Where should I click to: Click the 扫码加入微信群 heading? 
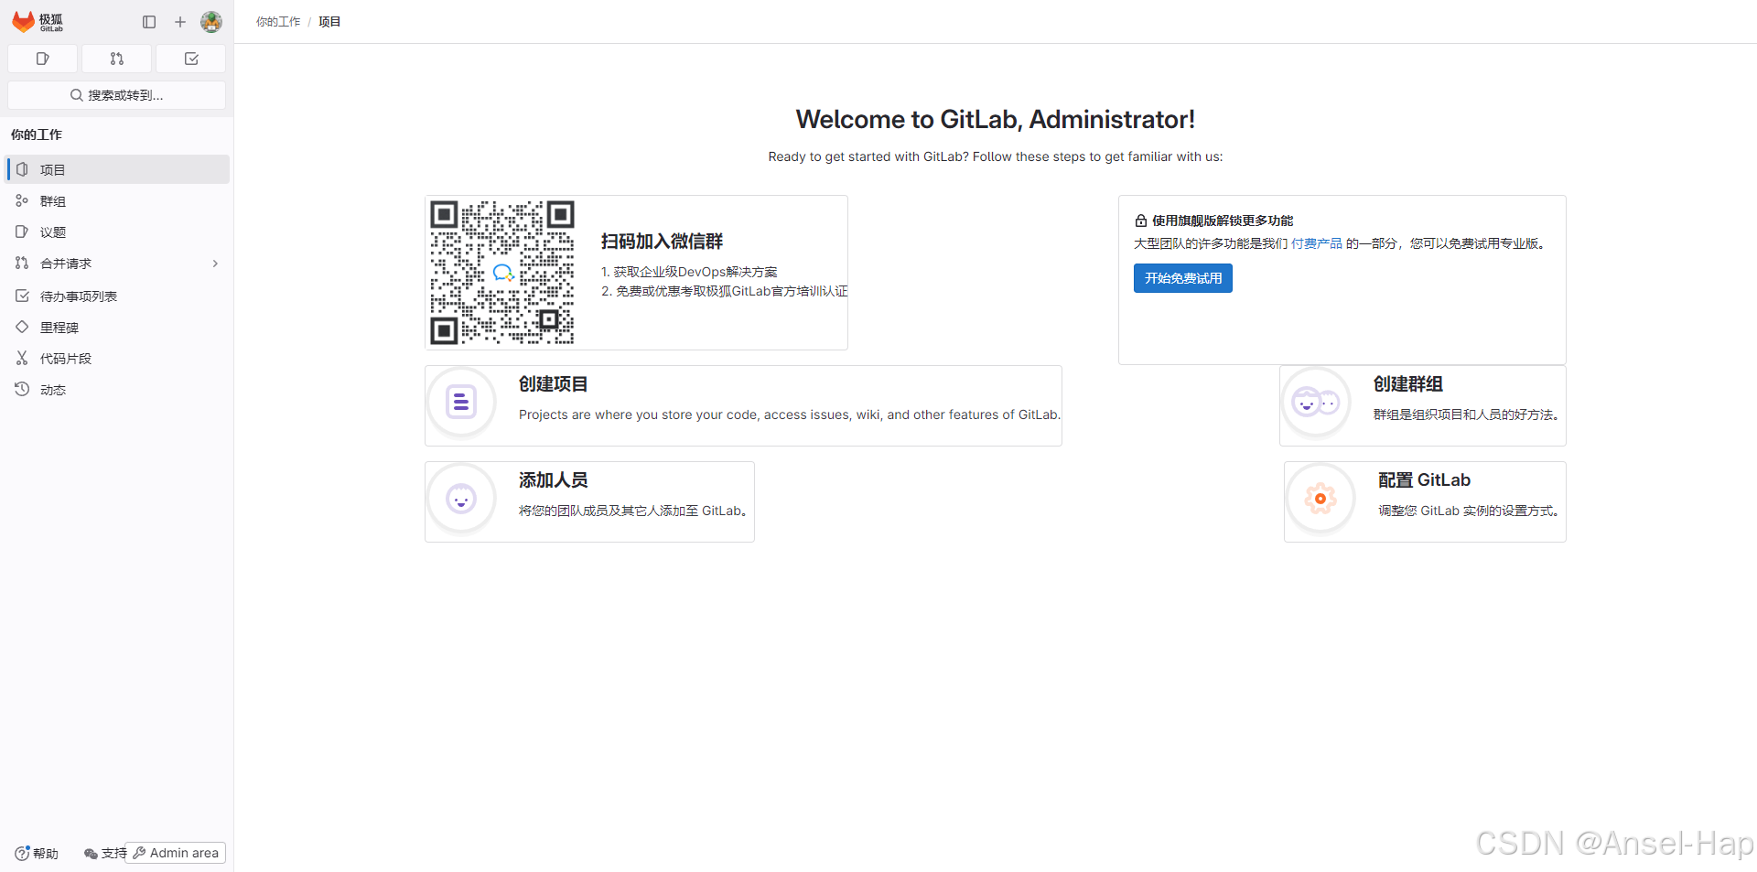(x=662, y=242)
